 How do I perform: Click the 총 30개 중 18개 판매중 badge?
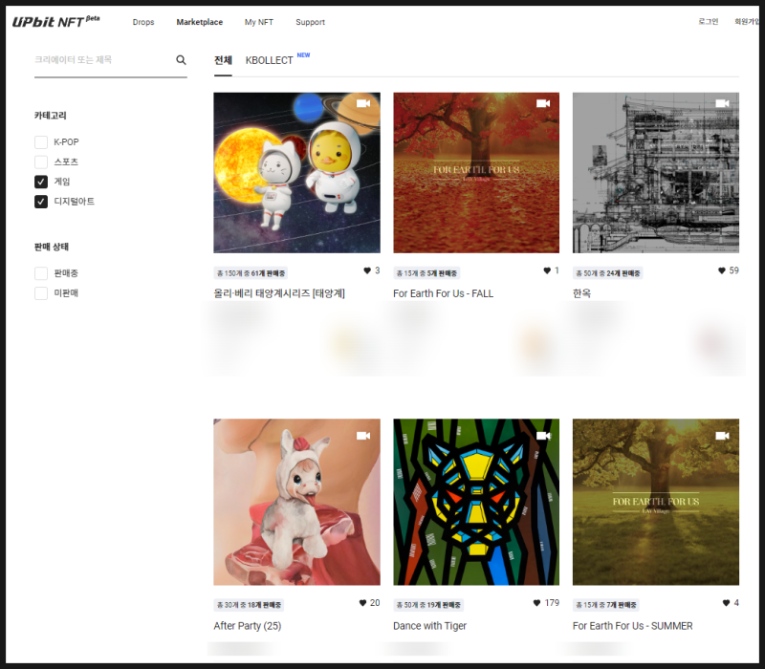[x=249, y=605]
